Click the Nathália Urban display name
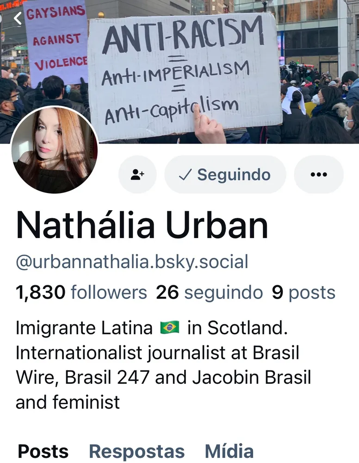The width and height of the screenshot is (359, 463). [x=142, y=225]
